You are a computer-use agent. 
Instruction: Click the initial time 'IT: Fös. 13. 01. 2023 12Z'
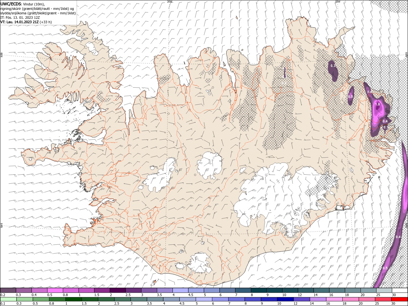(x=20, y=18)
